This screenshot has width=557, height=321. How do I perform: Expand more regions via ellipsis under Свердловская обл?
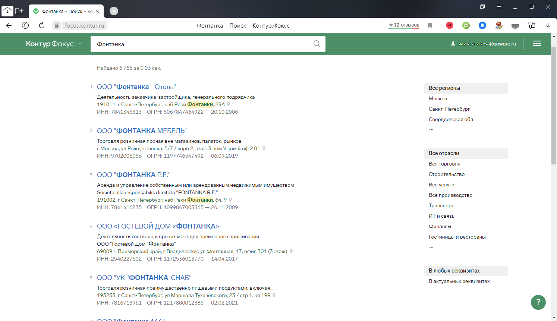[431, 129]
